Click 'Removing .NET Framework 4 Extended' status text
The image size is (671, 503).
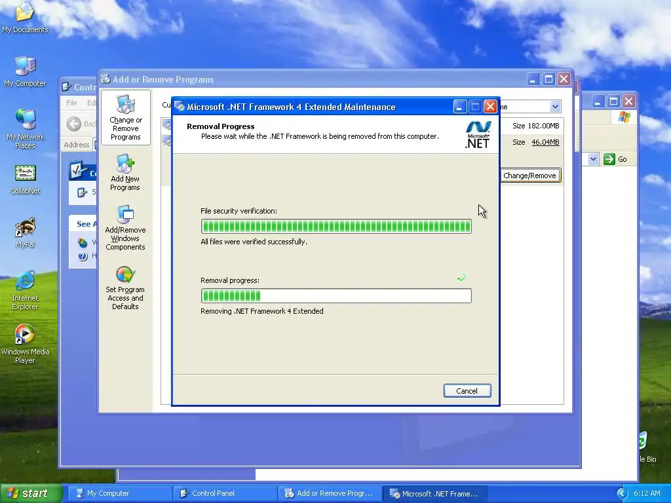(262, 311)
